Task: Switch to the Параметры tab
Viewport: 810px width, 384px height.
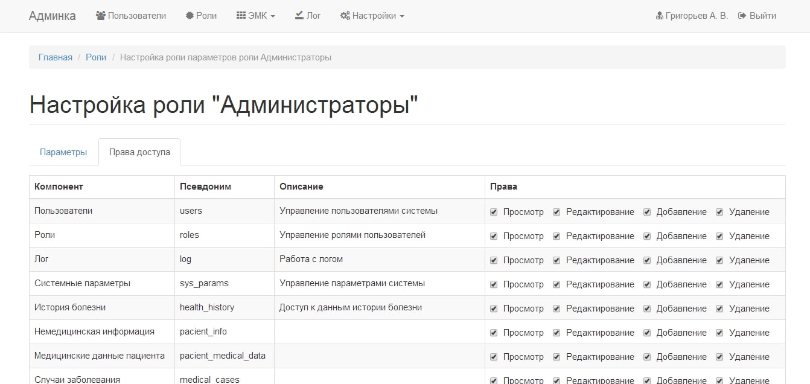Action: (x=63, y=152)
